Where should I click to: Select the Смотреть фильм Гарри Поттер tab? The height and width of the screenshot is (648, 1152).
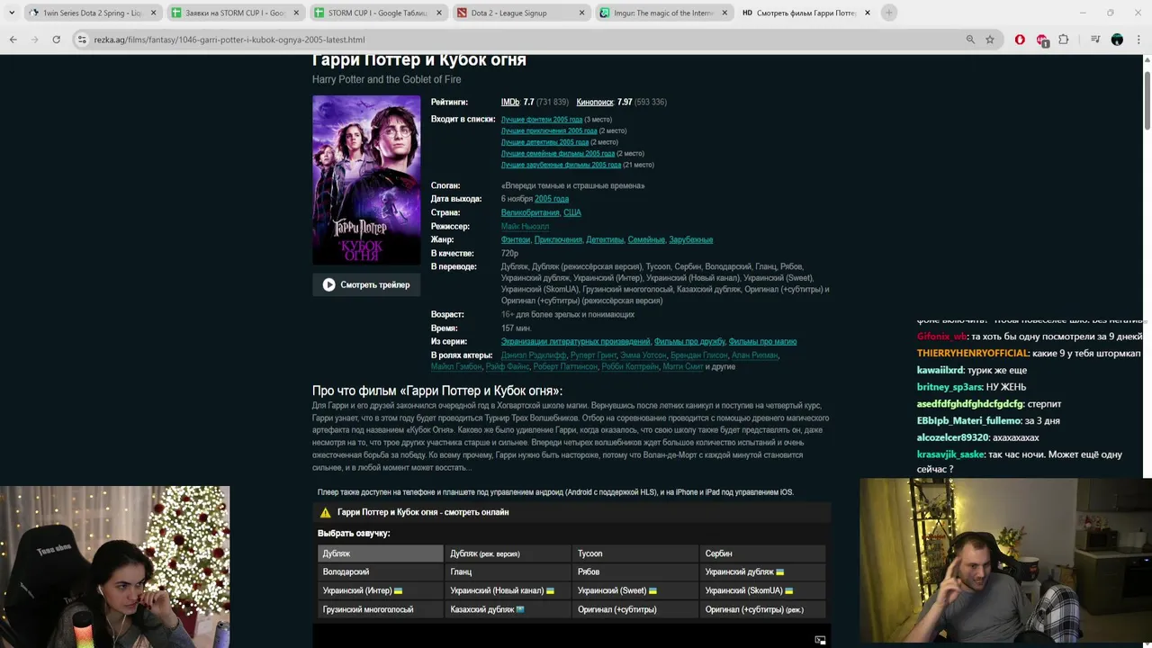pyautogui.click(x=805, y=13)
